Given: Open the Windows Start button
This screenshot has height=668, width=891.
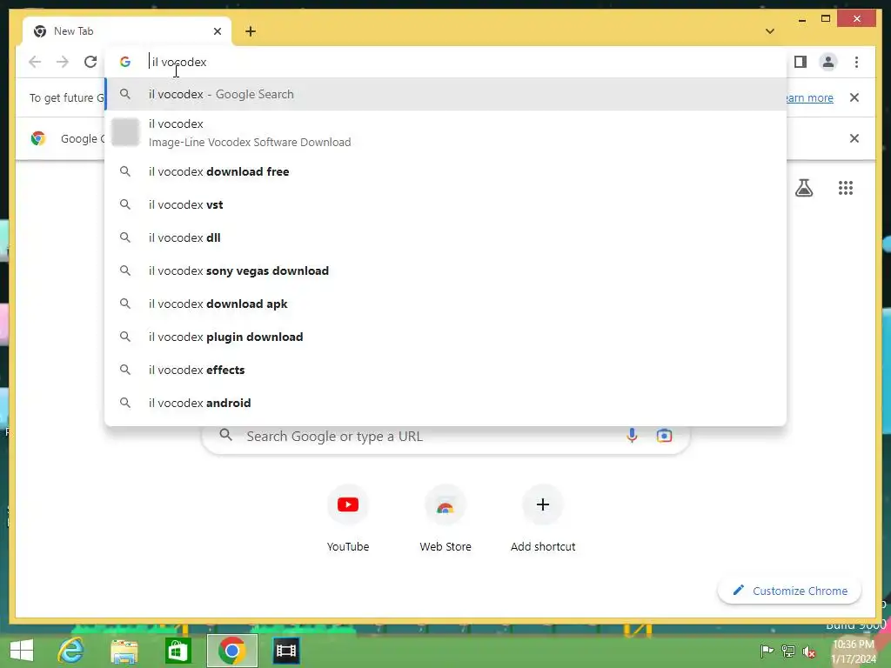Looking at the screenshot, I should (22, 651).
